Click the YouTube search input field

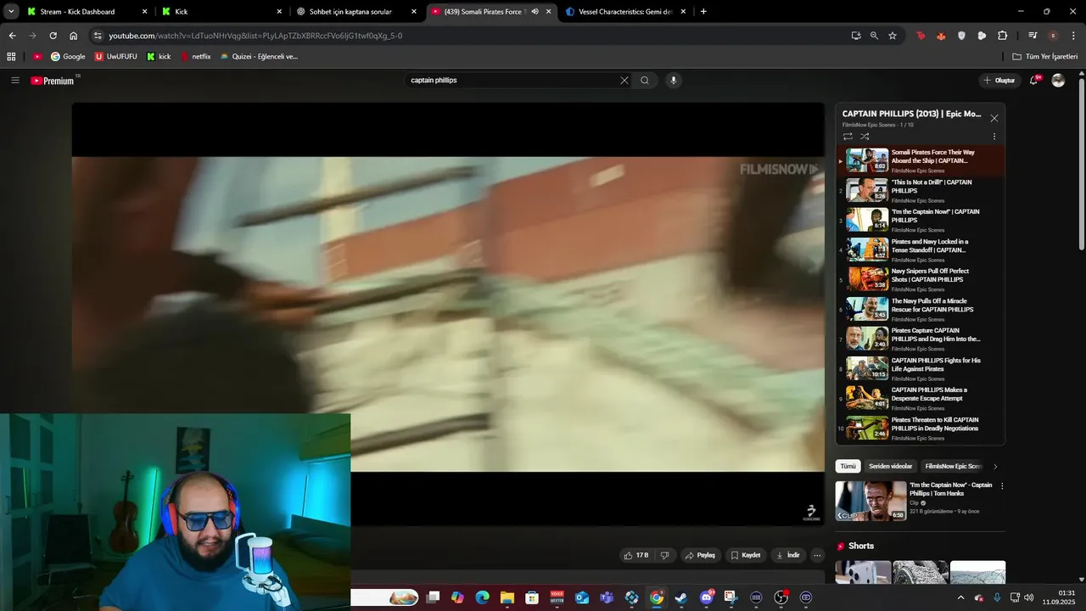coord(513,81)
